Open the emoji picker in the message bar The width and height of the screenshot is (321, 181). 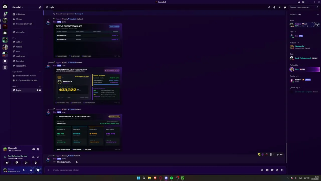(277, 170)
